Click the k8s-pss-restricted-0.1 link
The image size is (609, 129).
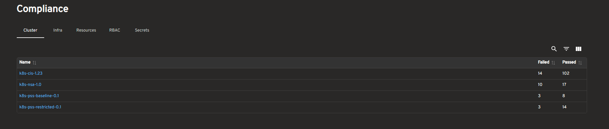point(40,107)
